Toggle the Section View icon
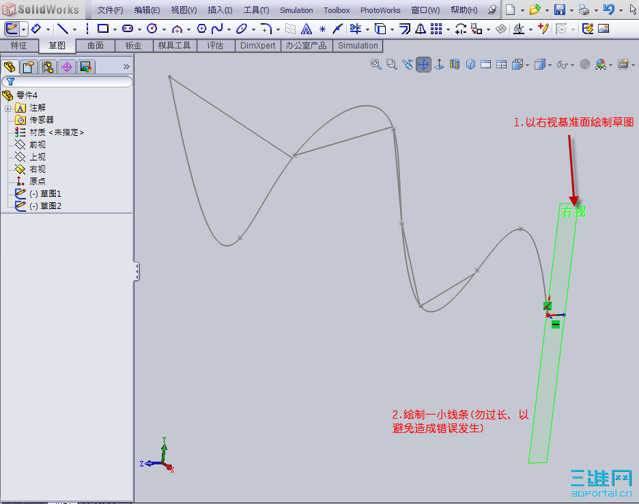The width and height of the screenshot is (639, 504). (455, 64)
